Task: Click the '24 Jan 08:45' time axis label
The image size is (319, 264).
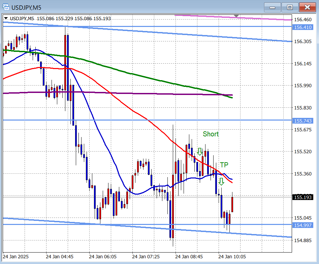Action: click(x=189, y=257)
